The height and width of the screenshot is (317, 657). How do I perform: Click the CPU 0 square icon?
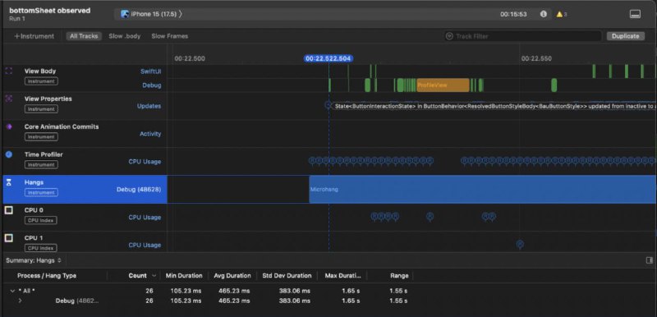point(9,210)
